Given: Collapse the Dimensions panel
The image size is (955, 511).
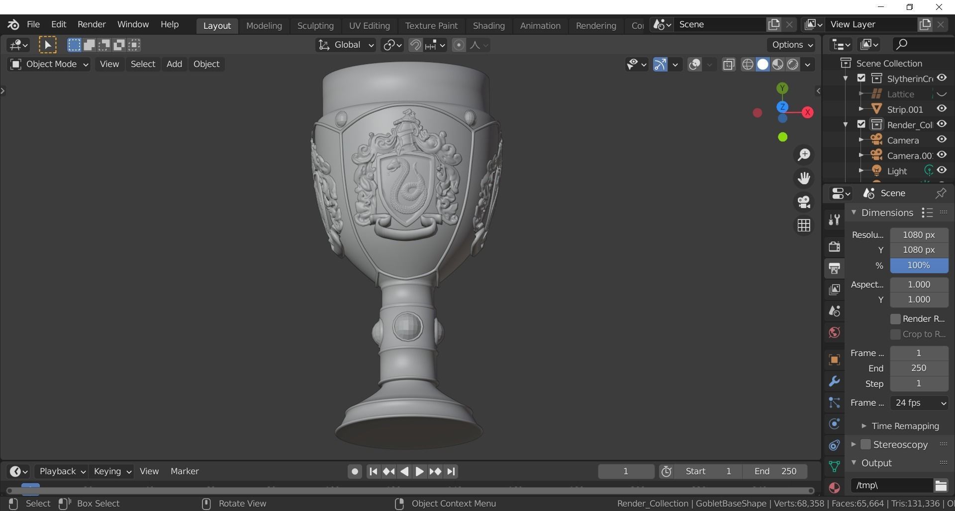Looking at the screenshot, I should [854, 213].
